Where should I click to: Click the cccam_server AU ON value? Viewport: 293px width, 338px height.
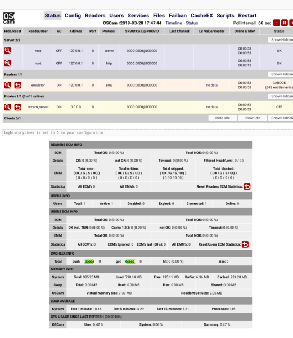[x=59, y=107]
